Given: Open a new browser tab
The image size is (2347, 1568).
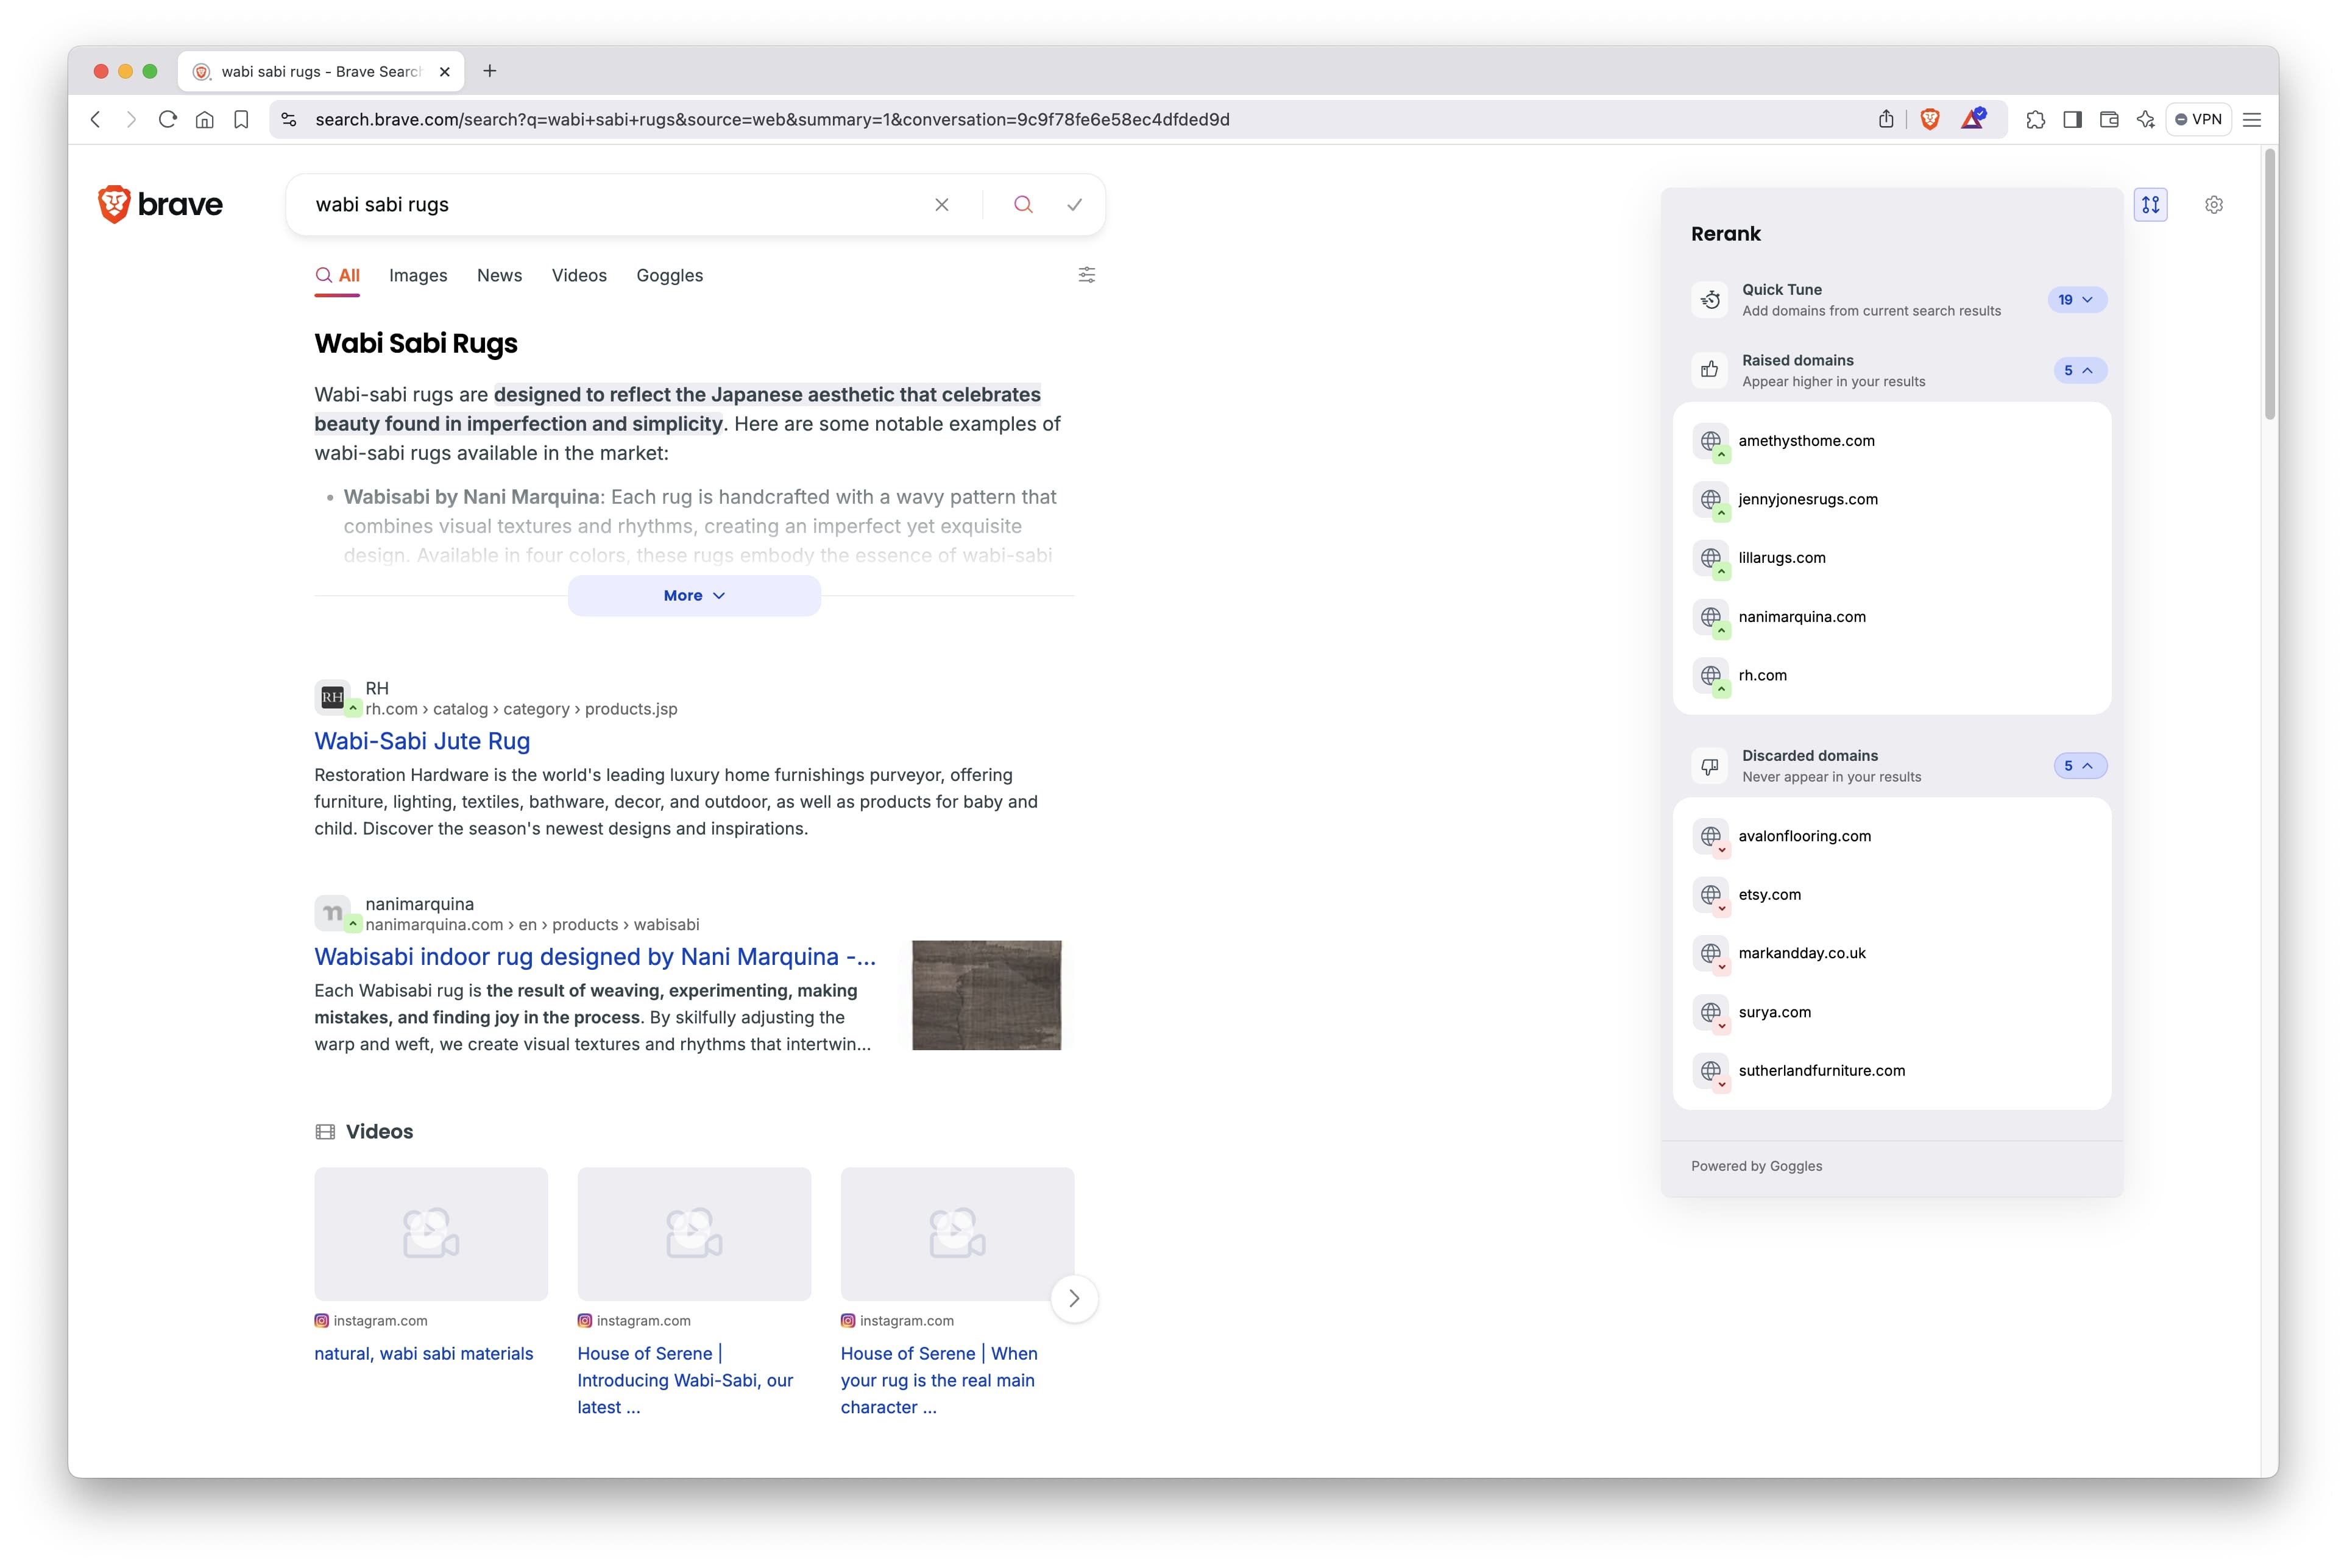Looking at the screenshot, I should [489, 71].
